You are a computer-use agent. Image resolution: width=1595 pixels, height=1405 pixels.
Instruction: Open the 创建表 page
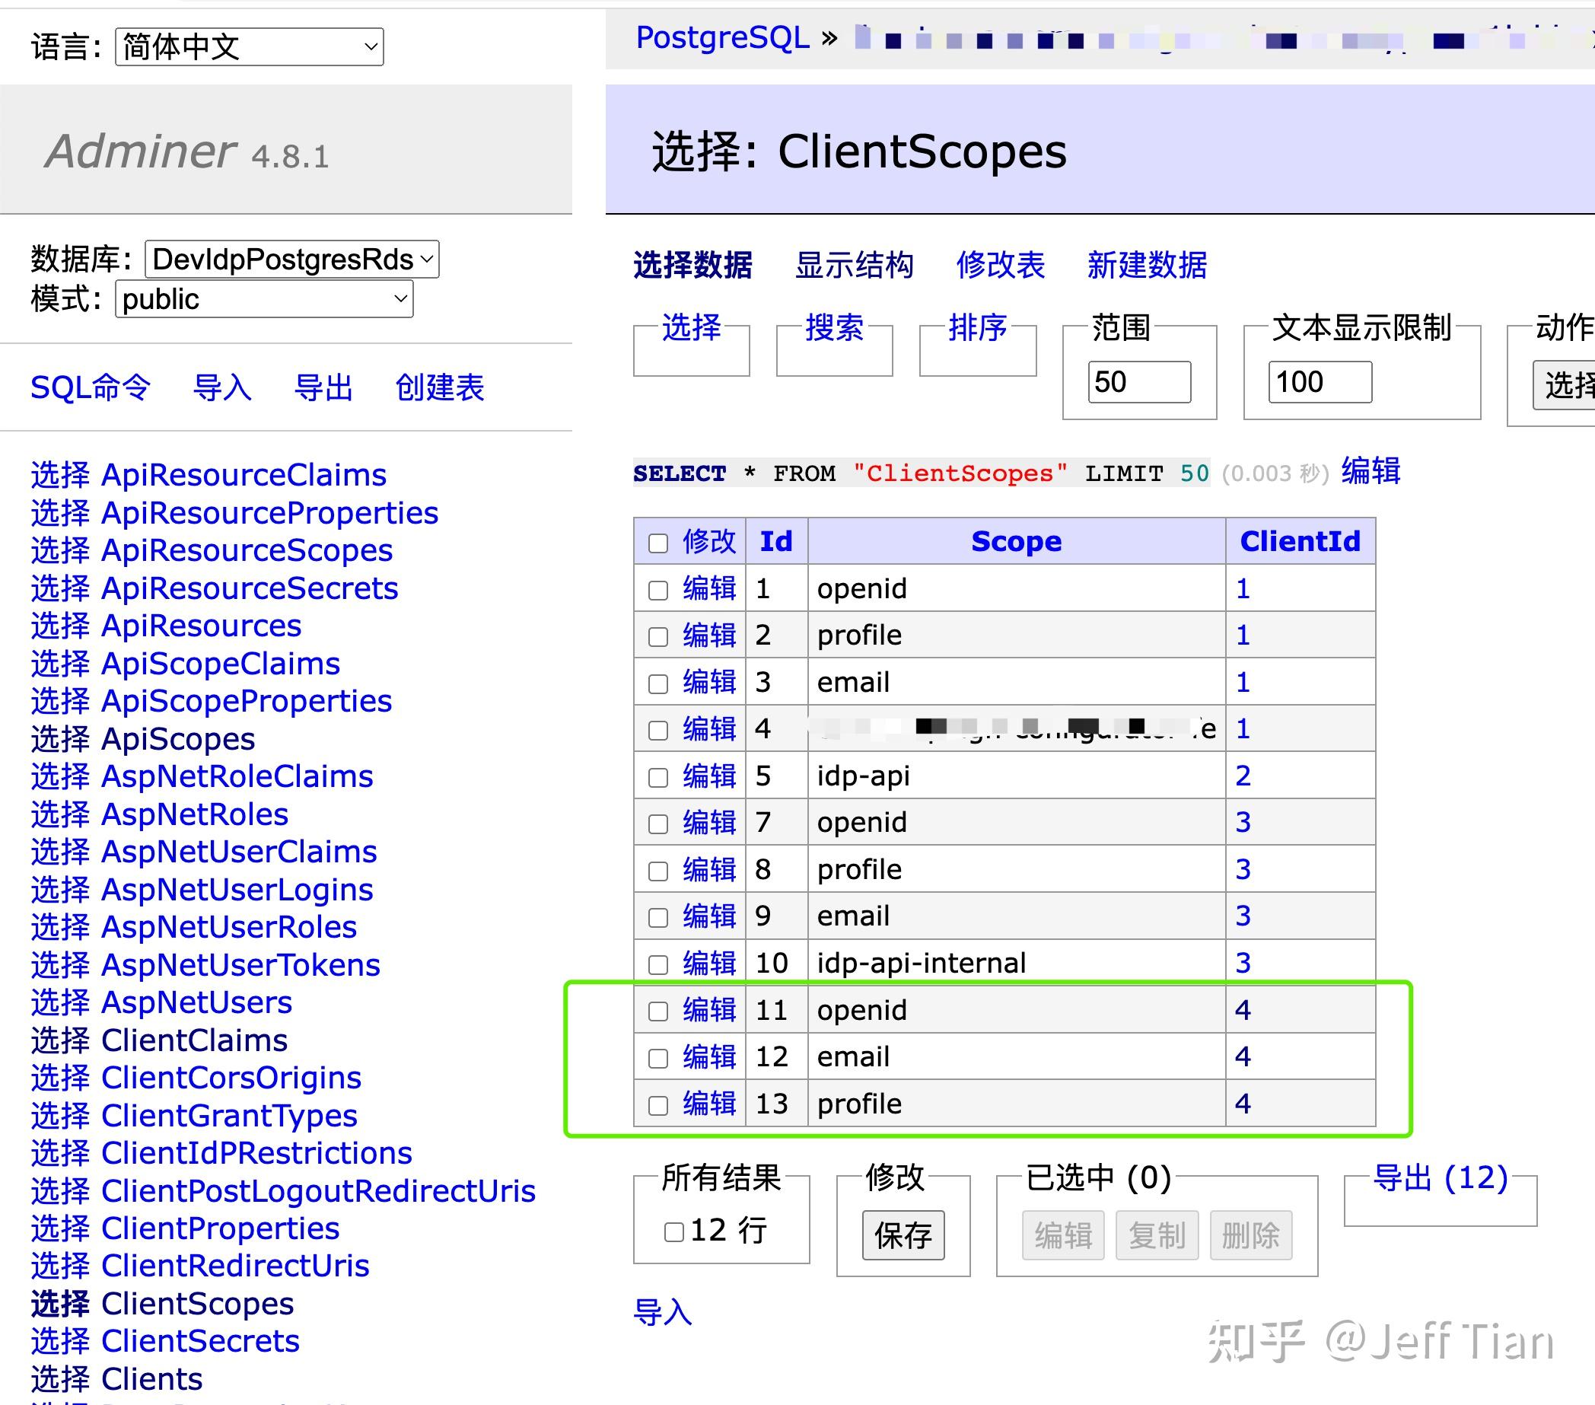point(439,388)
